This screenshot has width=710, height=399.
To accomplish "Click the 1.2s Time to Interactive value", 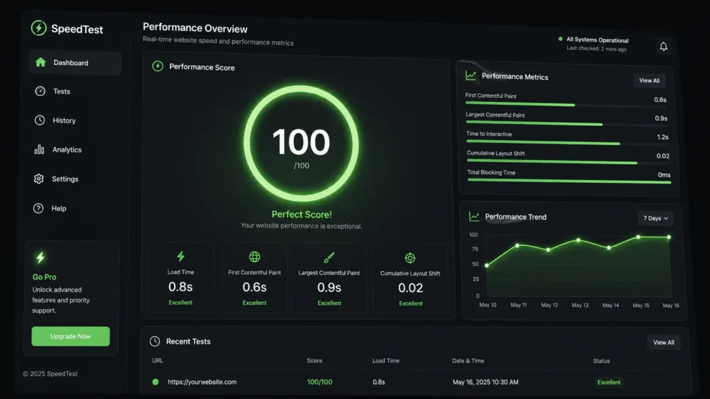I will [x=662, y=137].
